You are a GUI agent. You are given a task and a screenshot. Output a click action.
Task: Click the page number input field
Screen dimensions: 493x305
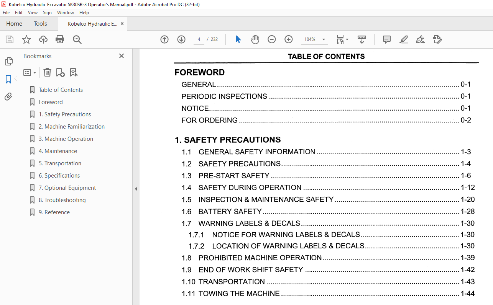point(199,39)
